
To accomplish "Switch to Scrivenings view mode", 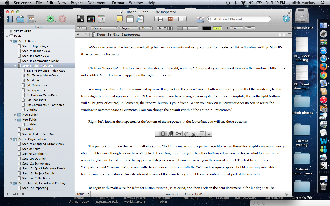I will (x=160, y=19).
